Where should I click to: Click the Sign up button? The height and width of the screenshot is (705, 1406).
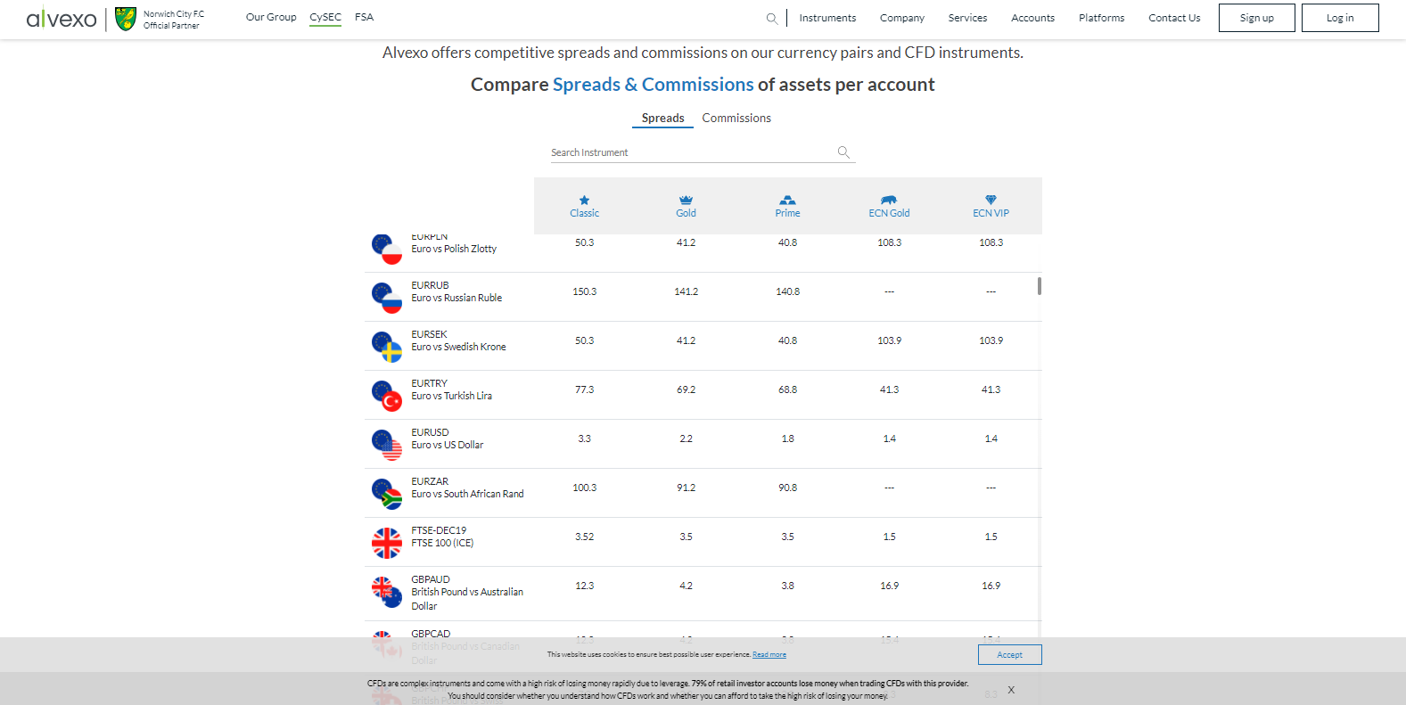(1257, 18)
